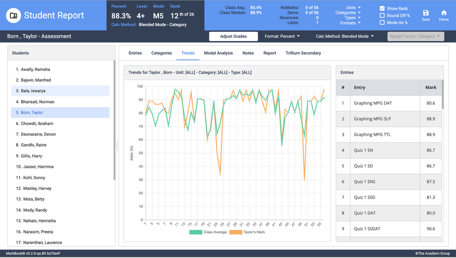Select student Bhansati, Norman
The height and width of the screenshot is (258, 456).
[x=60, y=102]
